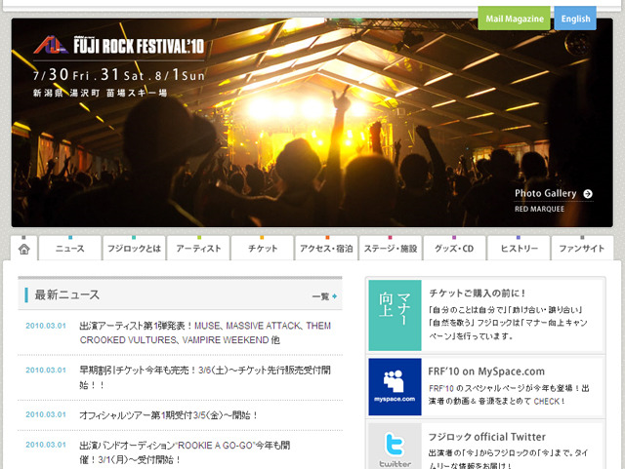The width and height of the screenshot is (625, 469).
Task: Click the 一覧 arrow beside 最新ニュース
Action: point(335,296)
